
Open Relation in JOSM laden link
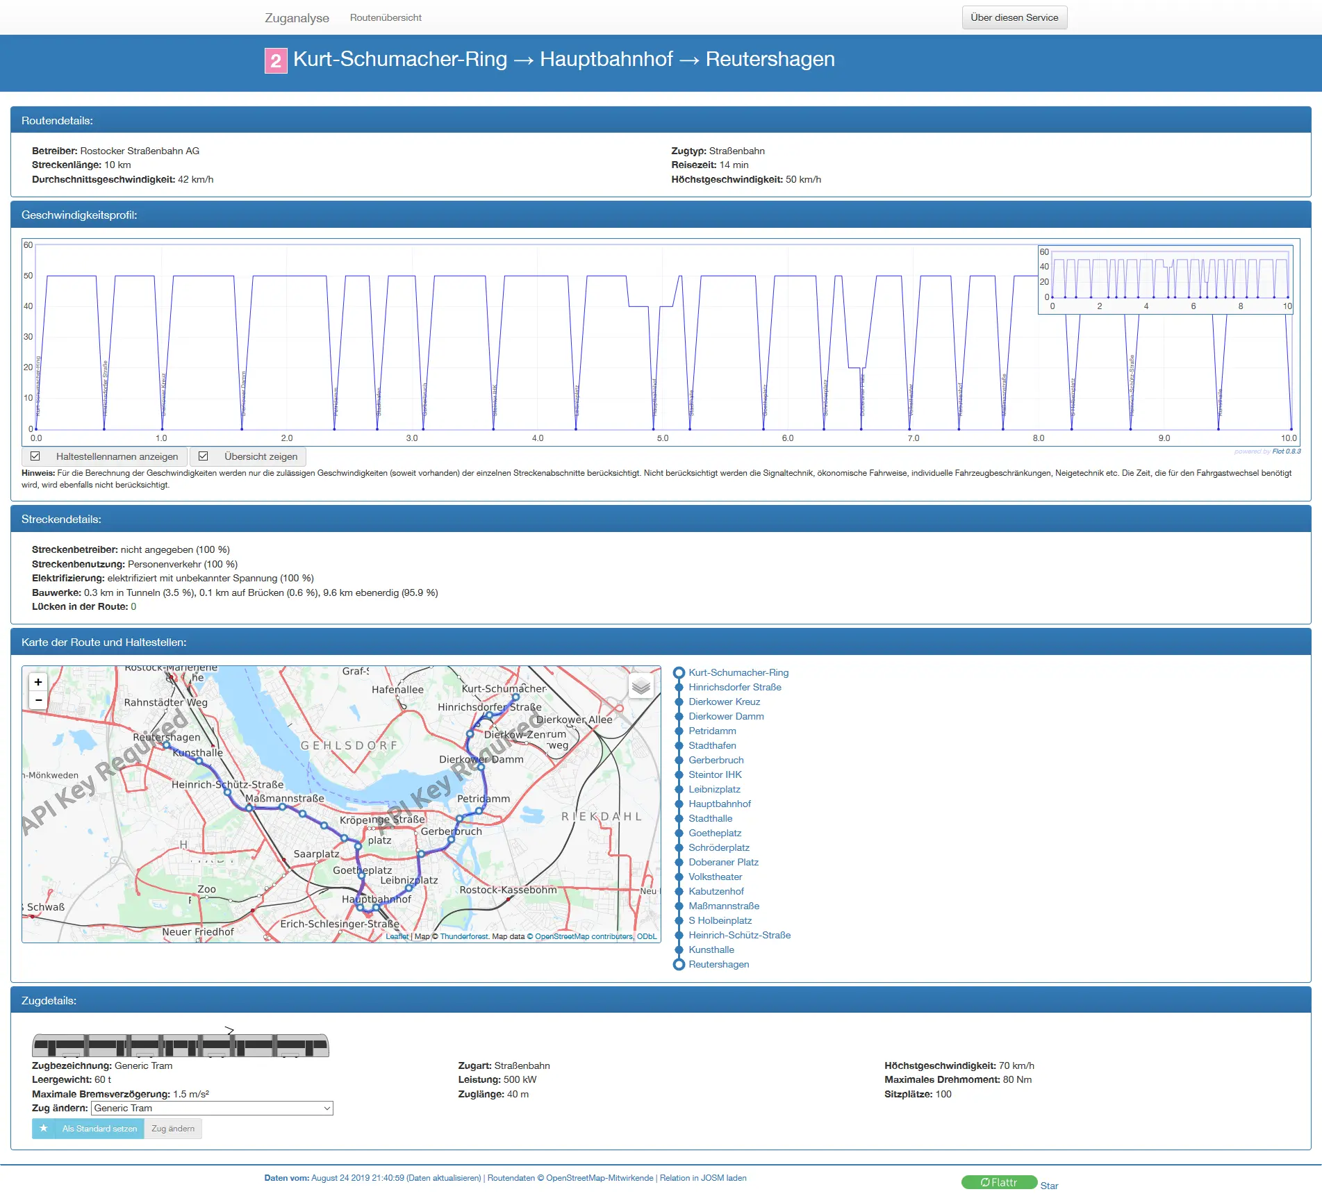pyautogui.click(x=703, y=1178)
